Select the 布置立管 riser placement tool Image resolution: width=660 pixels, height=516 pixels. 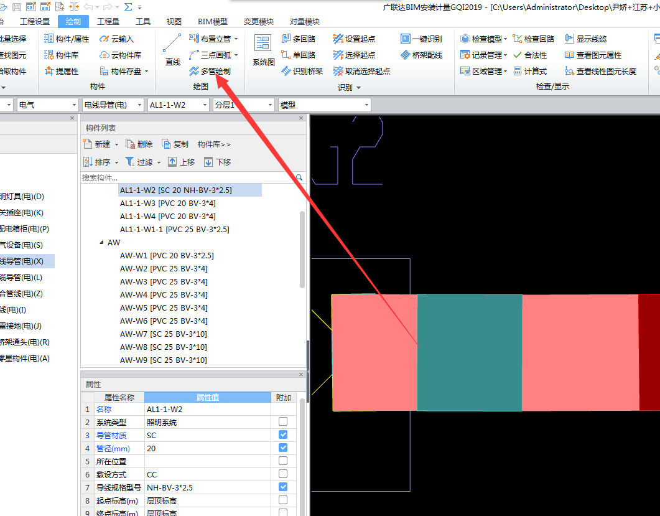coord(210,39)
